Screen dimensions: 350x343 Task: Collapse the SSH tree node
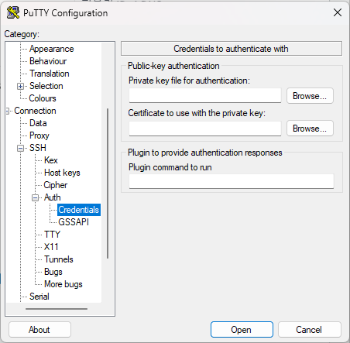[x=20, y=148]
